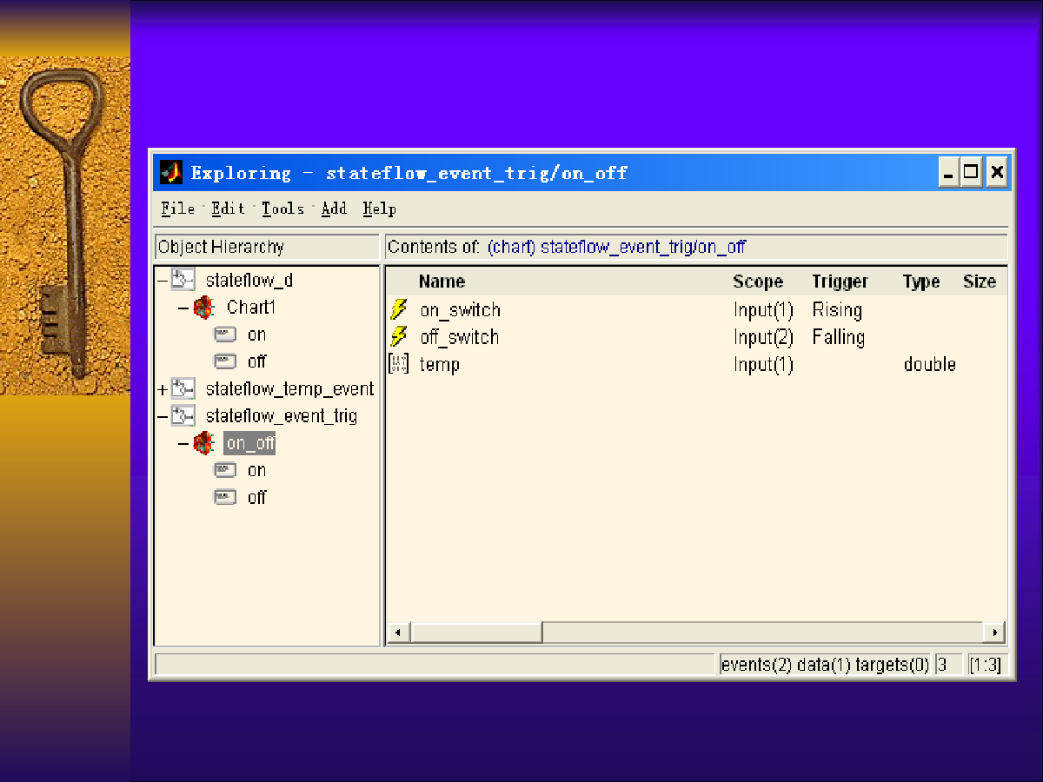Maximize the Exploring window
The height and width of the screenshot is (782, 1043).
point(972,172)
